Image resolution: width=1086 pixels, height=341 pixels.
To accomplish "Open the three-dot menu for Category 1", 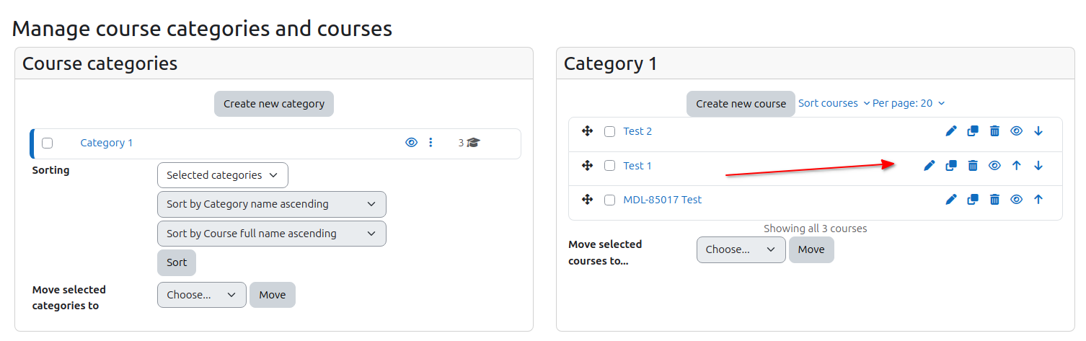I will coord(431,143).
